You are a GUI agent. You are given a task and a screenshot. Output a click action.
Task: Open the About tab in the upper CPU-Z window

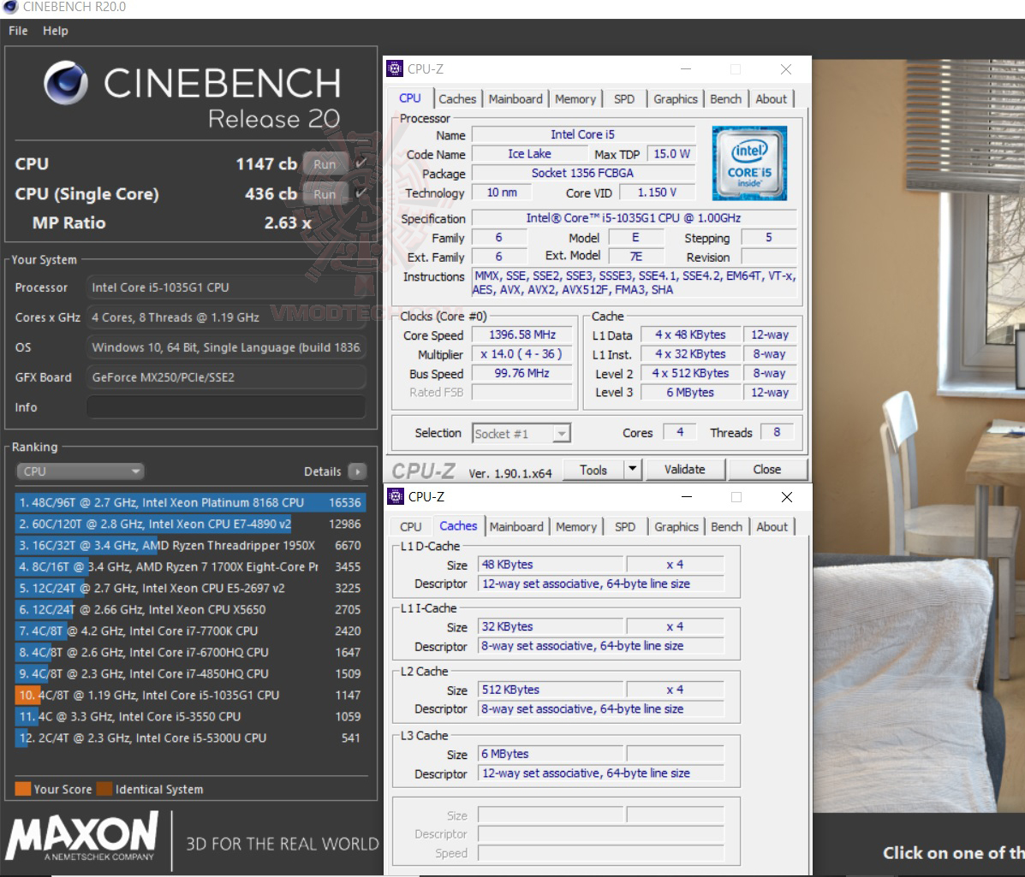coord(772,99)
